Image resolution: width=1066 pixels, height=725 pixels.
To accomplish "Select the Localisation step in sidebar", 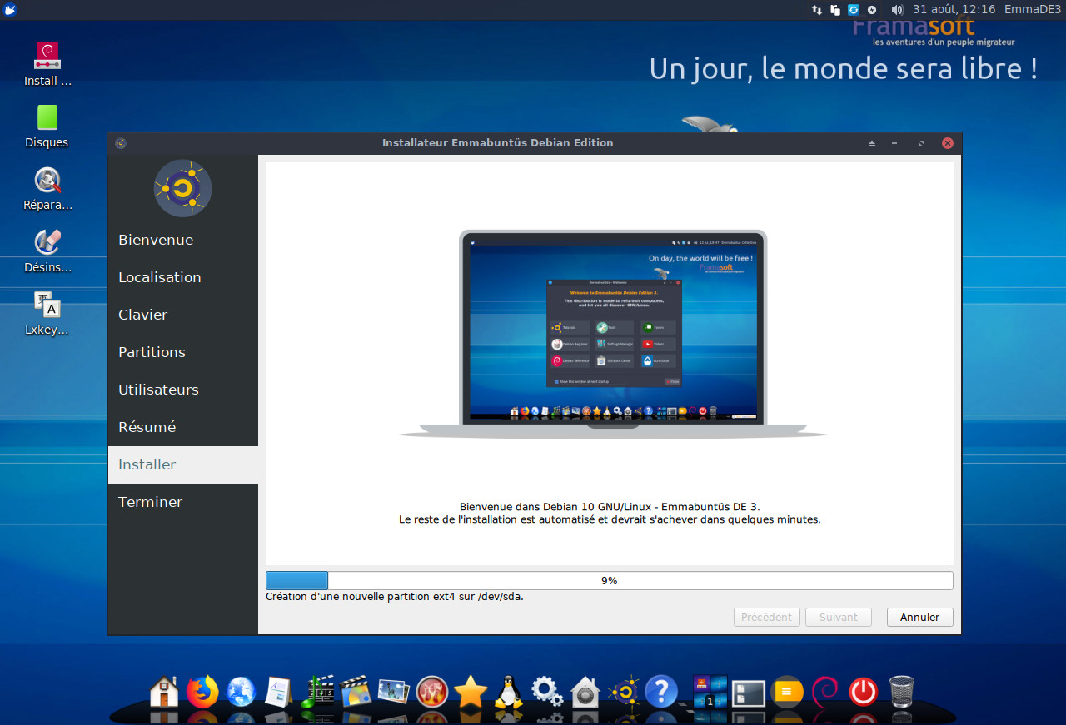I will pyautogui.click(x=182, y=277).
